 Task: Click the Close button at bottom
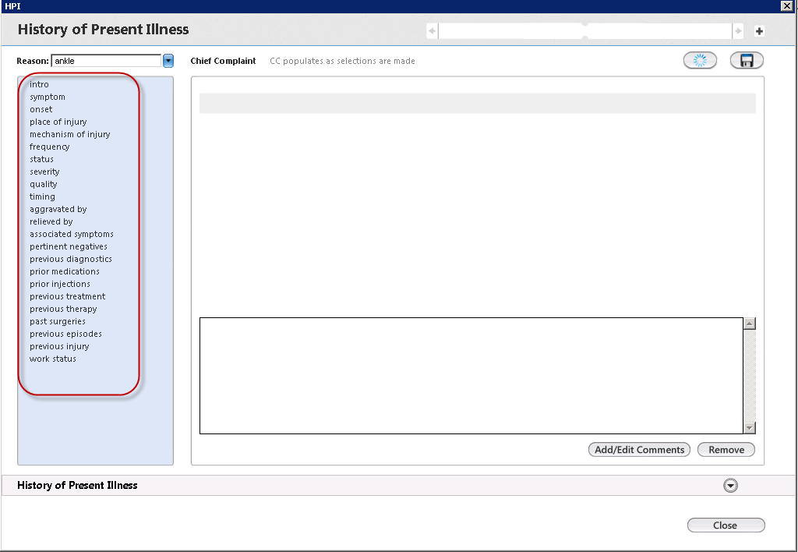pos(726,525)
